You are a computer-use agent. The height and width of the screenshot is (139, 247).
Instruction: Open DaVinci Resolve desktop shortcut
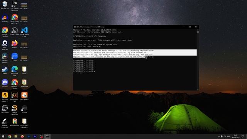pos(5,58)
